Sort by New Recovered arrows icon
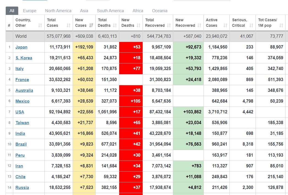 199,25
